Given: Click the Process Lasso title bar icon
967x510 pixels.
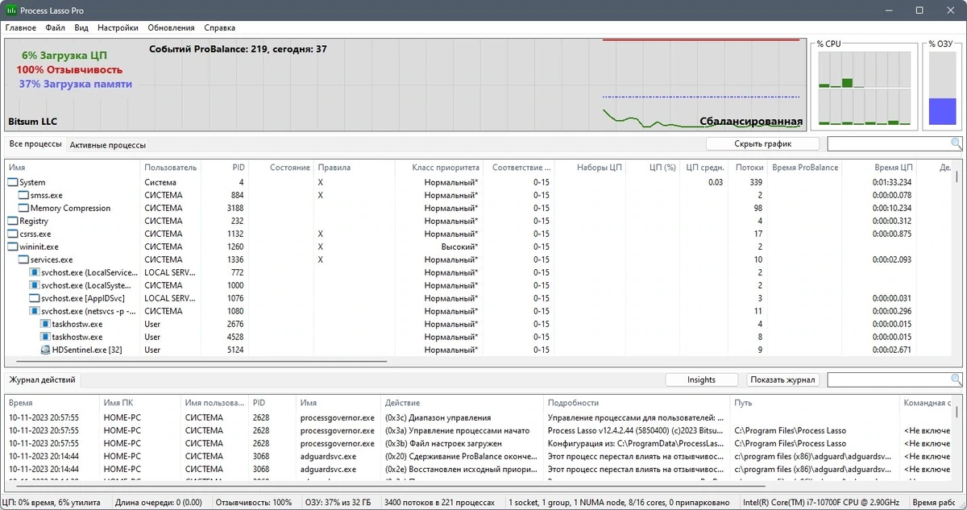Looking at the screenshot, I should pyautogui.click(x=10, y=10).
